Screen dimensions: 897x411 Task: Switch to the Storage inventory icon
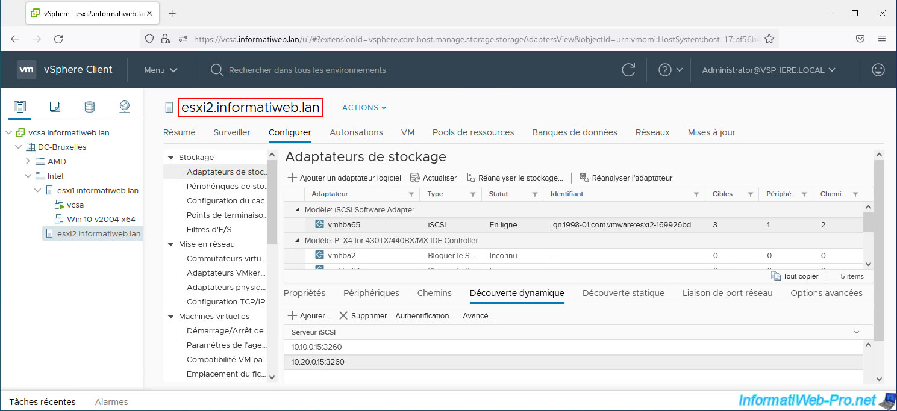click(x=90, y=107)
